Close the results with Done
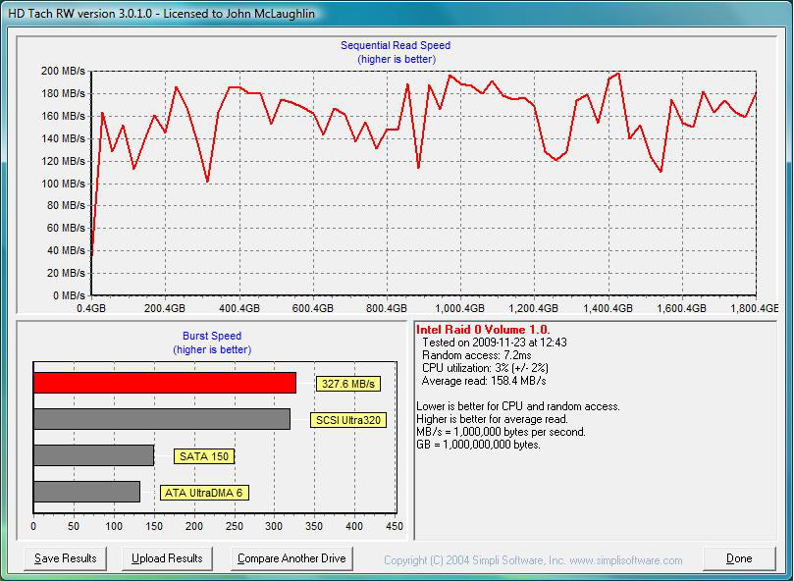The width and height of the screenshot is (794, 581). point(738,558)
